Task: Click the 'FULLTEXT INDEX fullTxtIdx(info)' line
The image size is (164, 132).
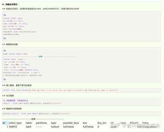Action: 20,32
